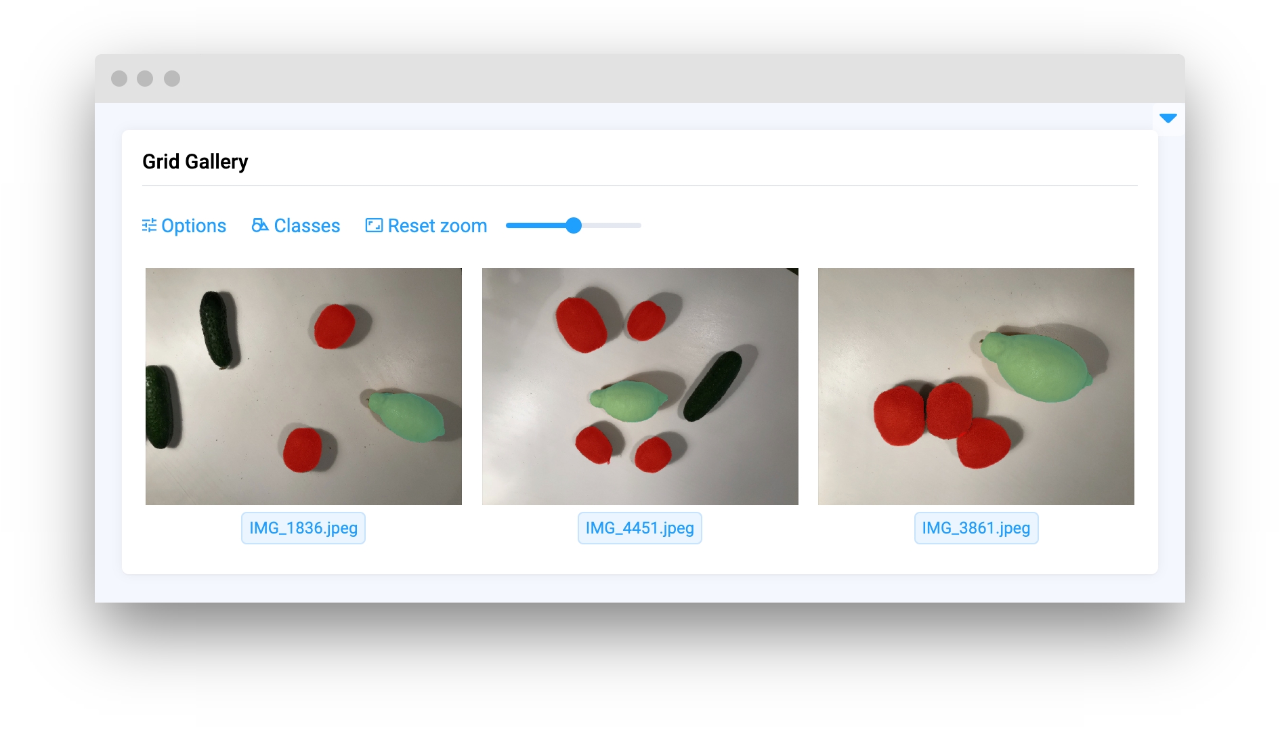This screenshot has width=1280, height=738.
Task: Click the second gray window control dot
Action: coord(145,79)
